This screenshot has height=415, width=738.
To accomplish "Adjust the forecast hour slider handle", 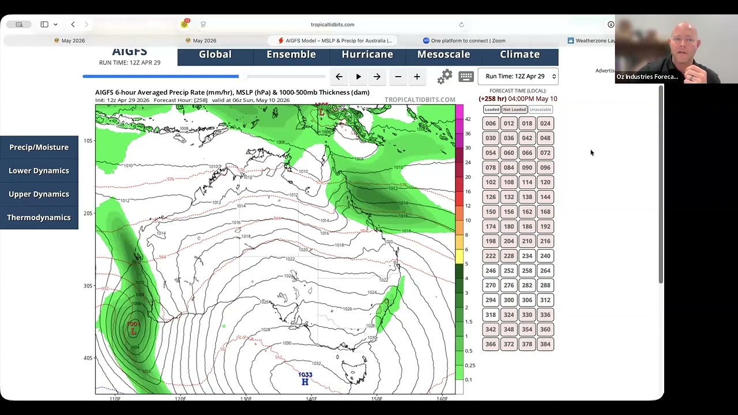I will tap(243, 76).
